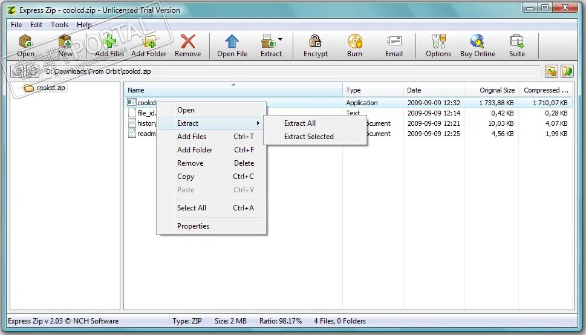Image resolution: width=586 pixels, height=335 pixels.
Task: Click the forward navigation icon by path
Action: pos(32,71)
